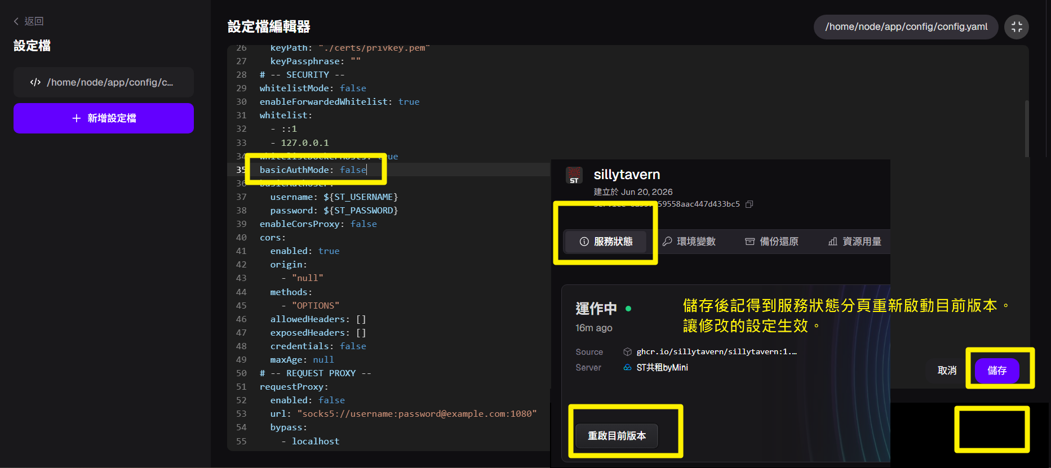This screenshot has width=1051, height=468.
Task: Click the exposedHeaders: [] line
Action: 318,333
